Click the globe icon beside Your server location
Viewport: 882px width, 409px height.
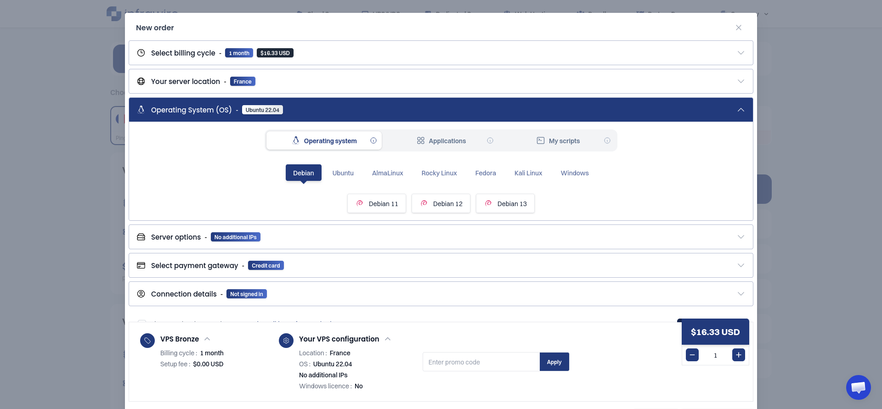(x=141, y=81)
